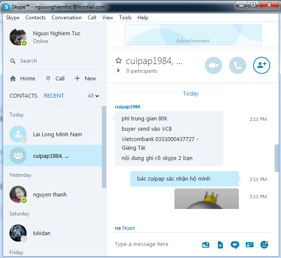The width and height of the screenshot is (281, 258).
Task: Click the Vietcombank account number message
Action: point(160,143)
